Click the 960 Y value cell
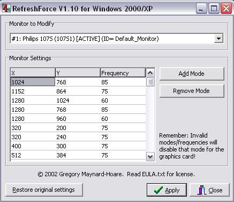Screen dimensions: 234x202 [78, 119]
